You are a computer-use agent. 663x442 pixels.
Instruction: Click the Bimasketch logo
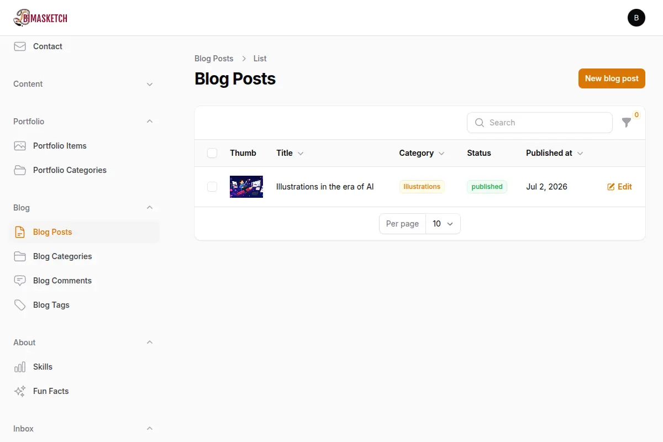tap(40, 18)
